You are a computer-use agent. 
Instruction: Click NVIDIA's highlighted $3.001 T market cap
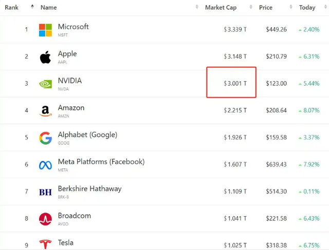tap(235, 83)
